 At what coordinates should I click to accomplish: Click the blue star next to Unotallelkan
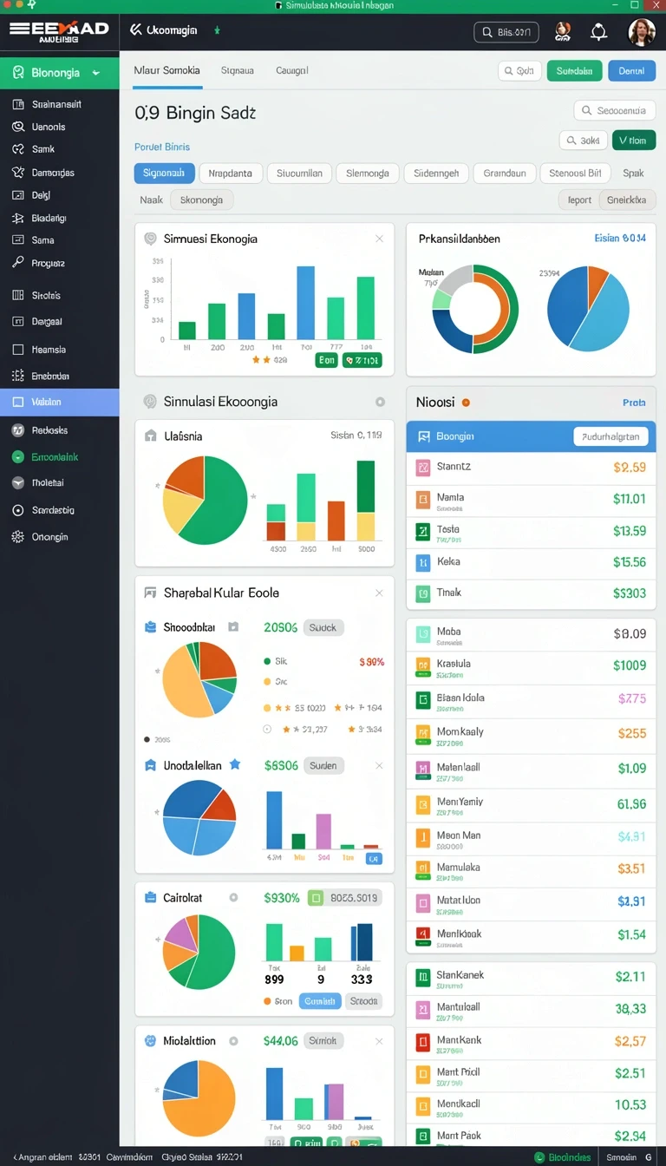tap(235, 765)
